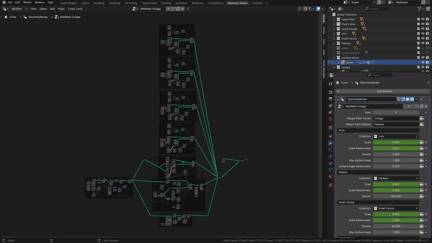Toggle GeometryNodes modifier render camera icon
The height and width of the screenshot is (243, 432).
(x=412, y=99)
